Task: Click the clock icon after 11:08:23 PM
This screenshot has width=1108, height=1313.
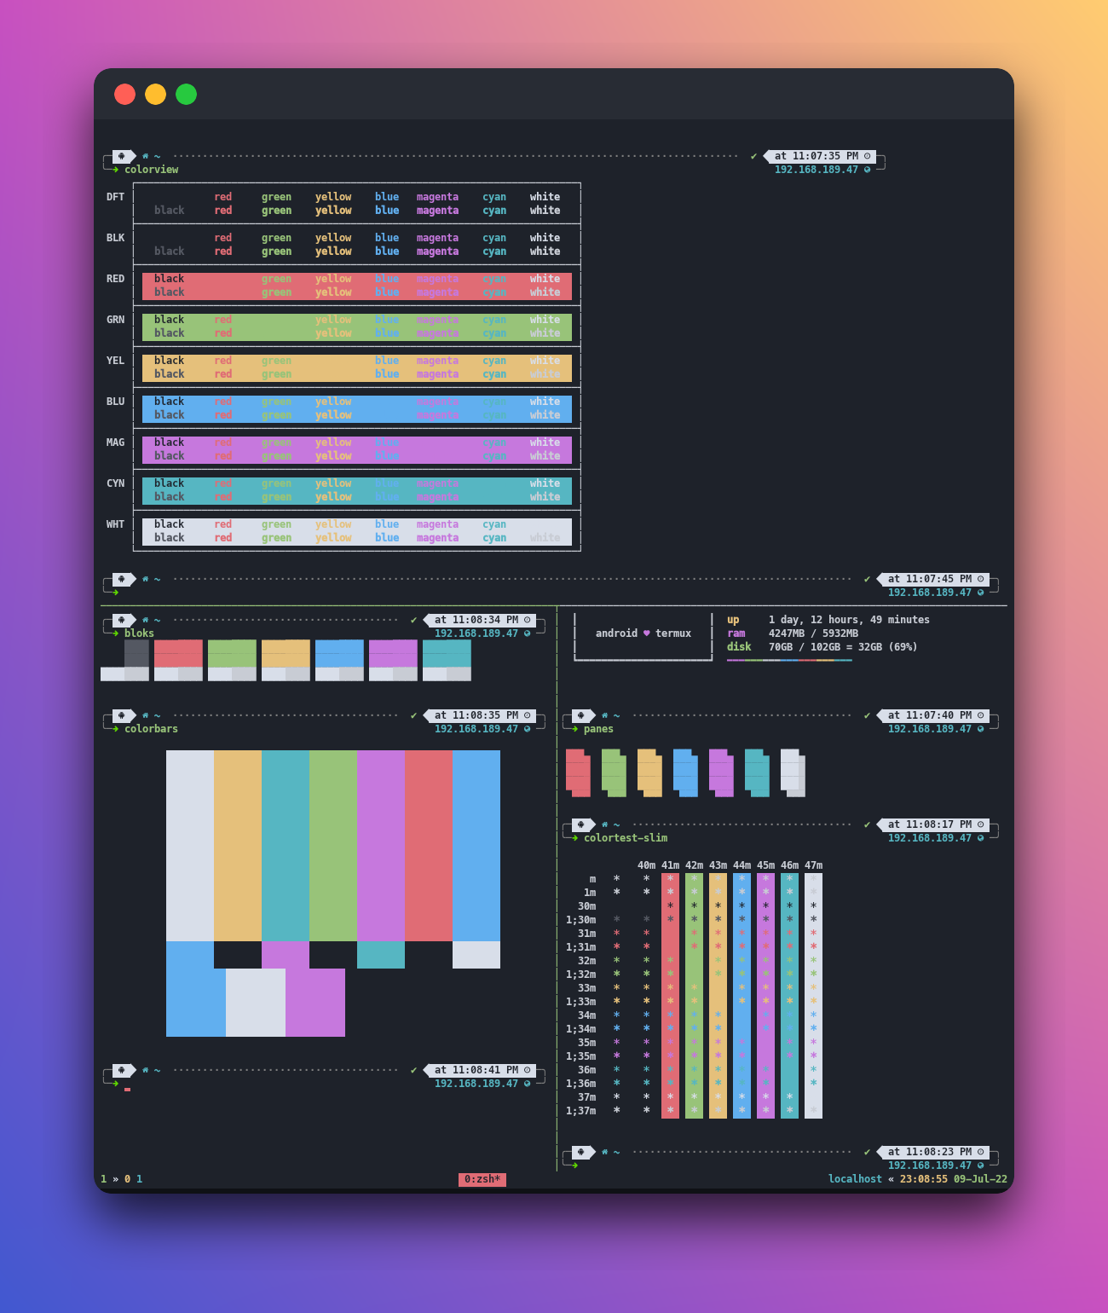Action: (980, 1152)
